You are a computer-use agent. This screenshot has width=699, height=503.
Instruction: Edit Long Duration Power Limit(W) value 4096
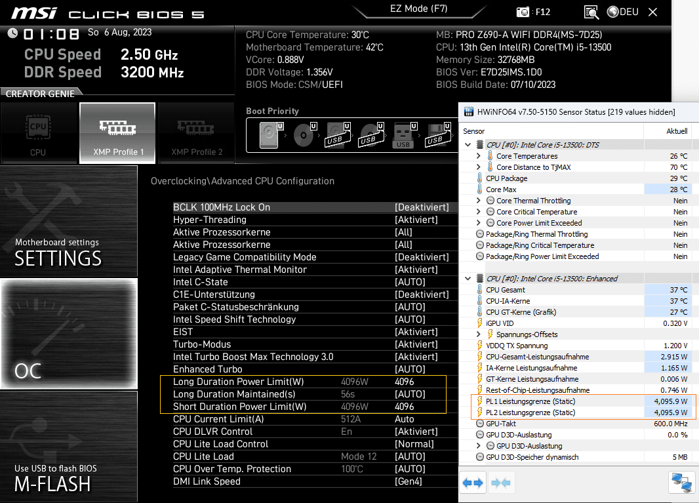tap(405, 382)
